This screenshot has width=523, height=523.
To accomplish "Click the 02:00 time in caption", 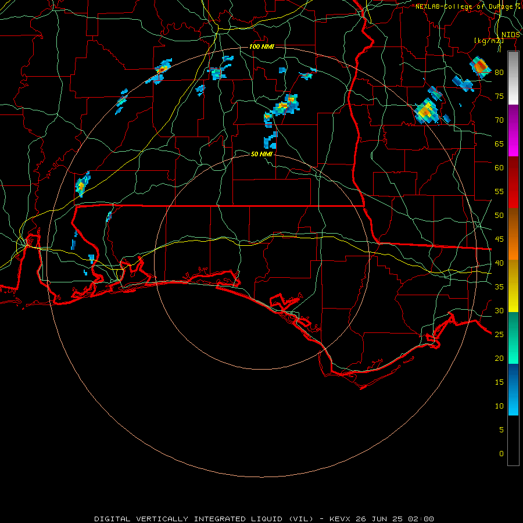I will (x=421, y=519).
